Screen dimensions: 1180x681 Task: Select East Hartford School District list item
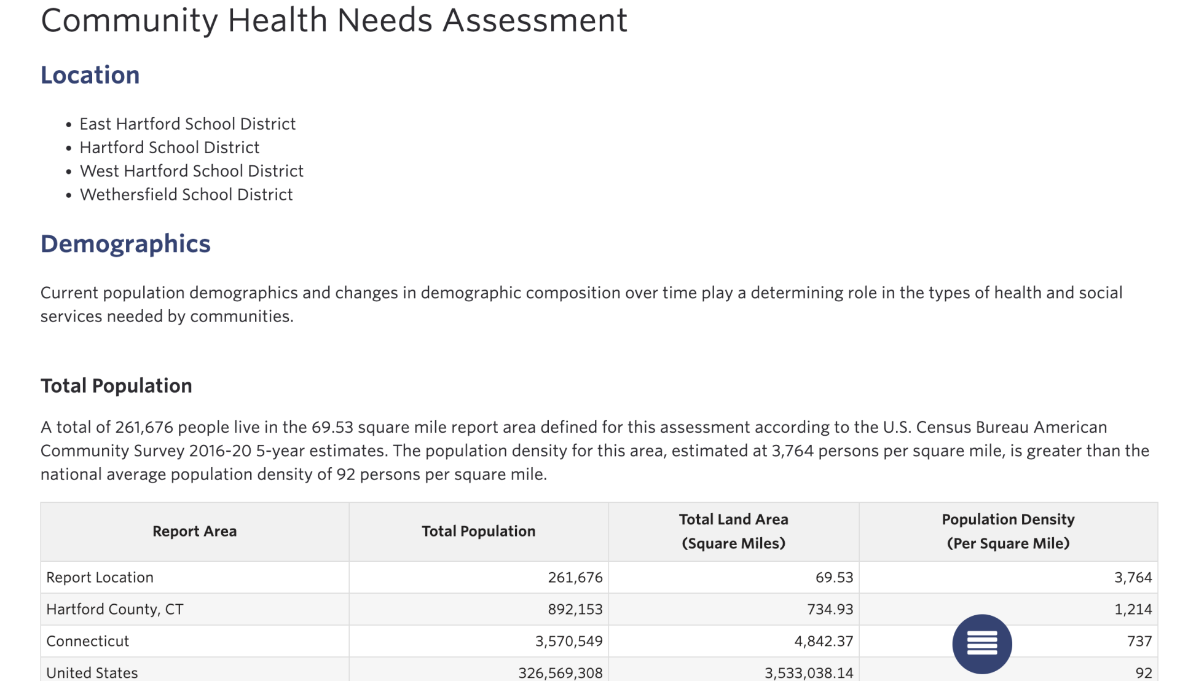click(x=187, y=124)
